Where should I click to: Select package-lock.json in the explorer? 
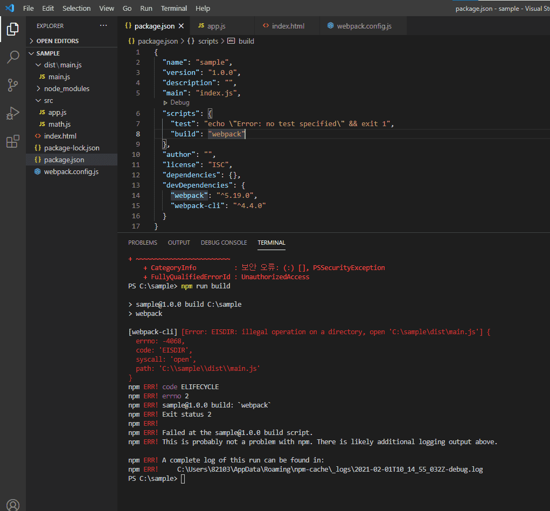click(x=71, y=148)
